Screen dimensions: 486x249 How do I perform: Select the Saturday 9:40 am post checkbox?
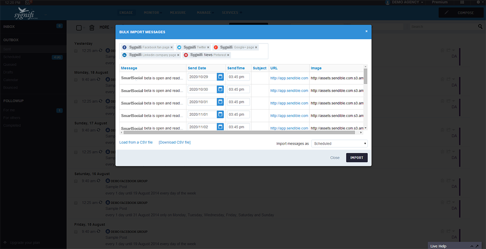tap(76, 181)
